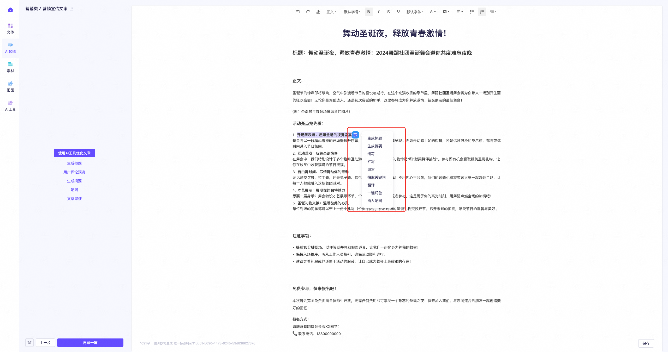Viewport: 668px width, 352px height.
Task: Click the 上一步 button
Action: pos(45,343)
